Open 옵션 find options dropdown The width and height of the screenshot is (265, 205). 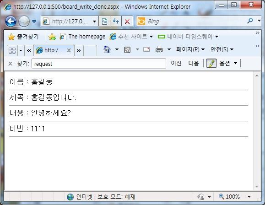pos(228,63)
